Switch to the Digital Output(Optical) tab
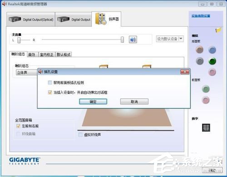Screen dimensions: 227x177 point(31,20)
